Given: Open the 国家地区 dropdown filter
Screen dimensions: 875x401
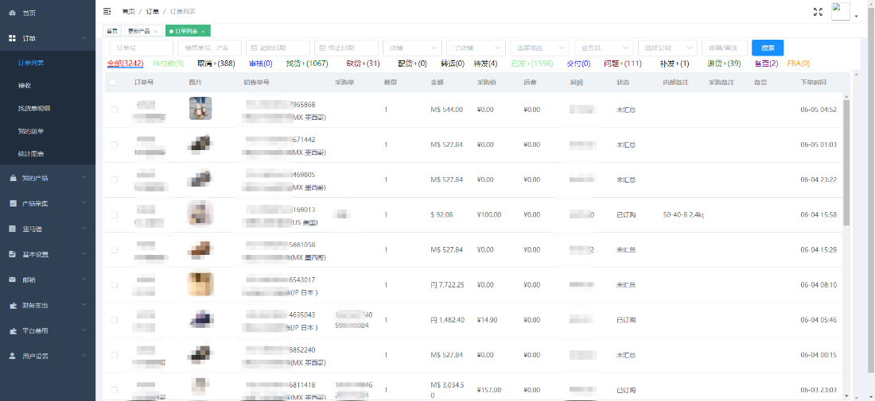Looking at the screenshot, I should 539,48.
